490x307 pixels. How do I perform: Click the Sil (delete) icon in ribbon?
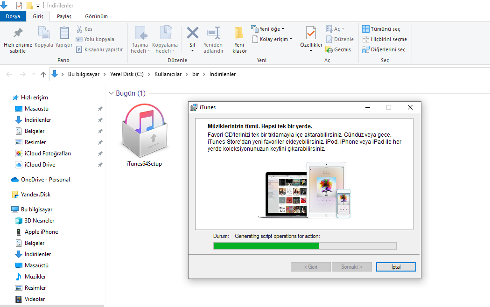click(x=192, y=34)
